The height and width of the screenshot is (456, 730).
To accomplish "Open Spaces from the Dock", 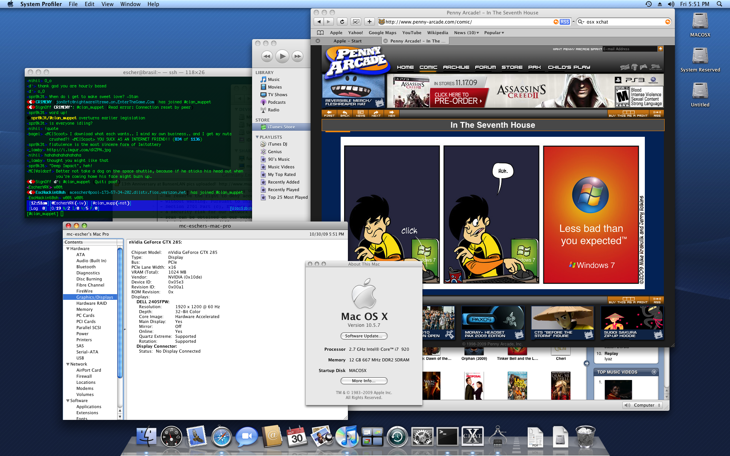I will [x=372, y=437].
